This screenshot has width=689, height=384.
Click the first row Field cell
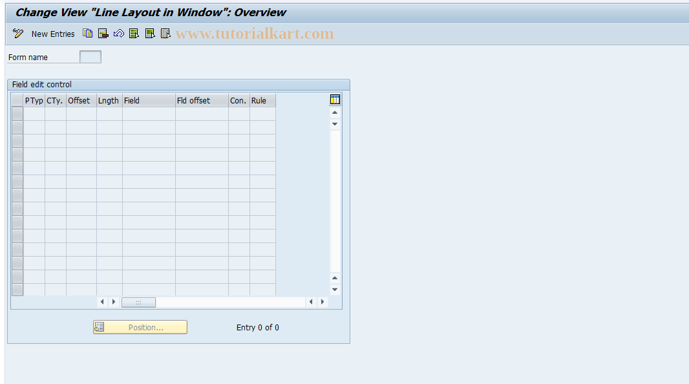149,114
